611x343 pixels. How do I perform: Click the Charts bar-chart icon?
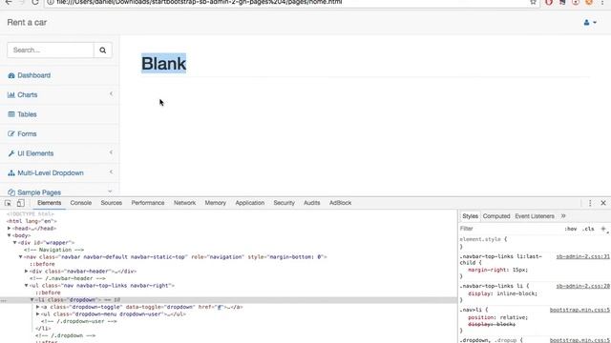click(x=11, y=95)
